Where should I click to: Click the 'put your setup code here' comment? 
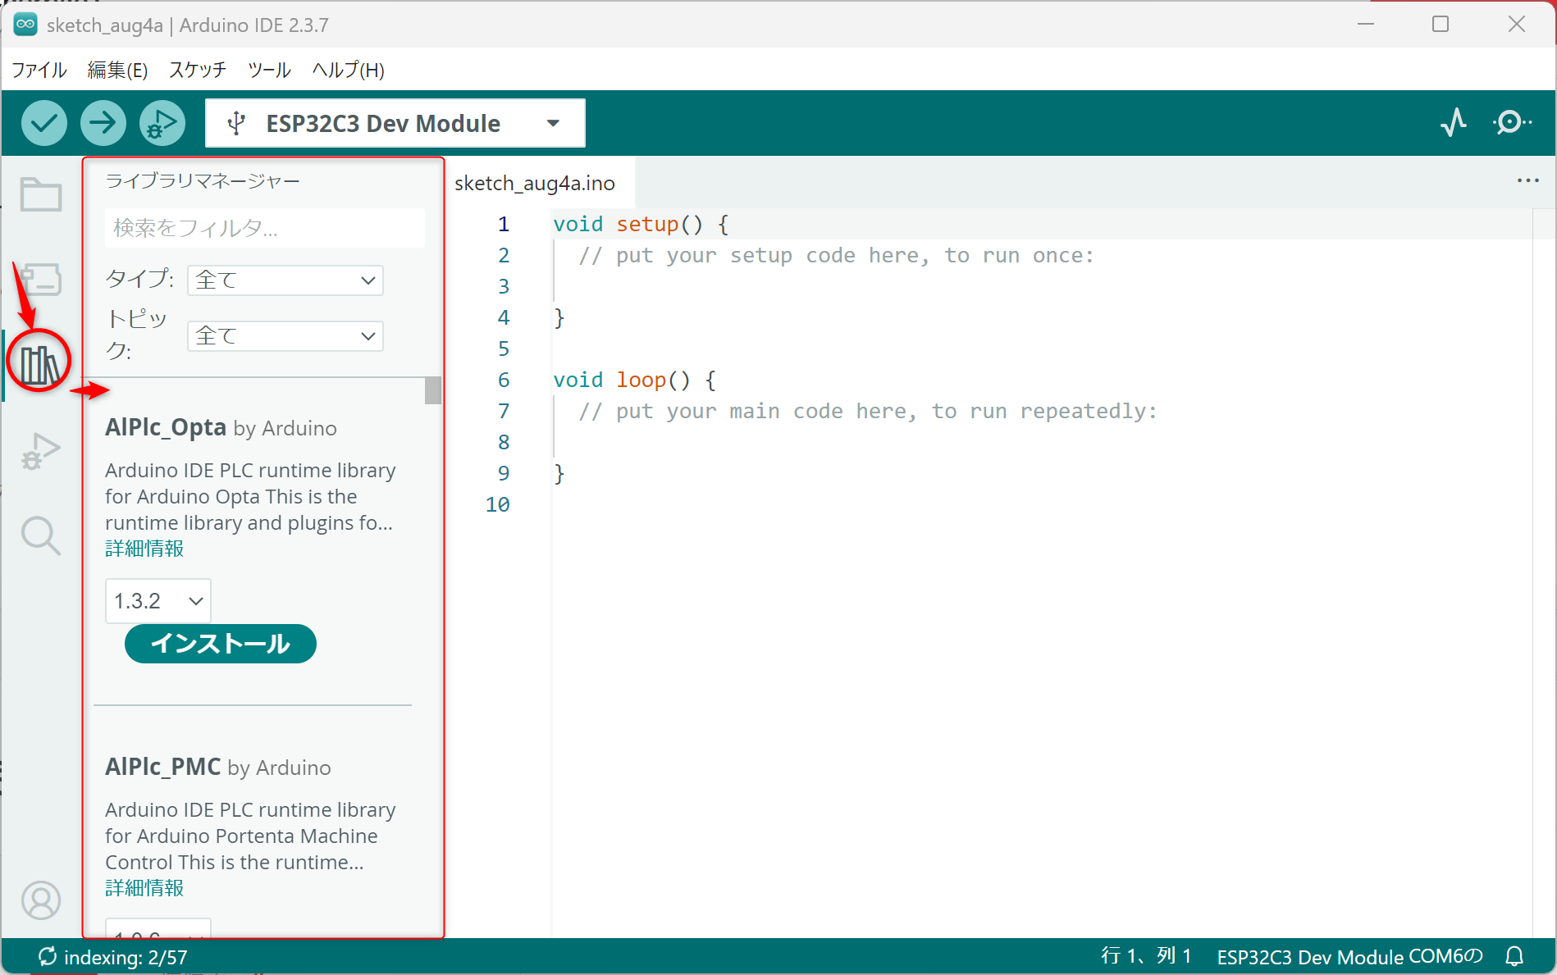click(837, 255)
